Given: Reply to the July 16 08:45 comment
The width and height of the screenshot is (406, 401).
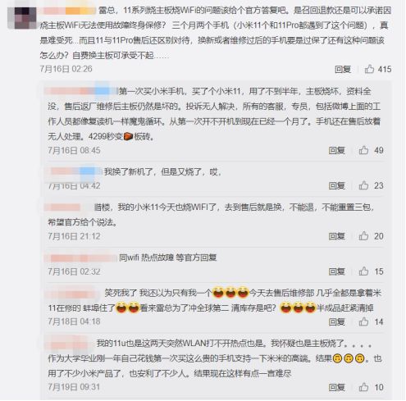Looking at the screenshot, I should [x=337, y=150].
